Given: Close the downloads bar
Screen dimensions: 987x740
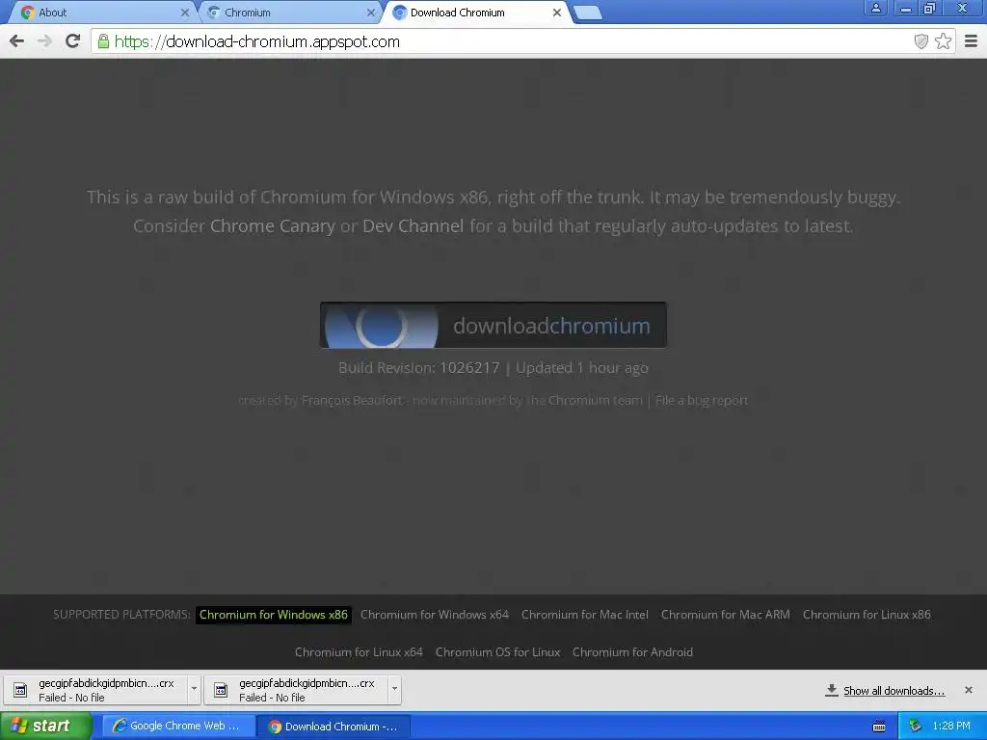Looking at the screenshot, I should click(x=969, y=690).
